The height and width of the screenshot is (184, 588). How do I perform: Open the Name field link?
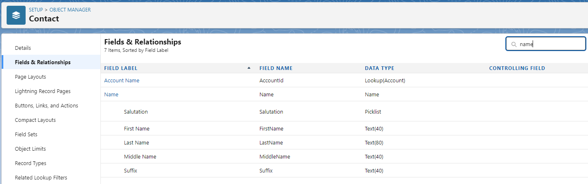[111, 95]
